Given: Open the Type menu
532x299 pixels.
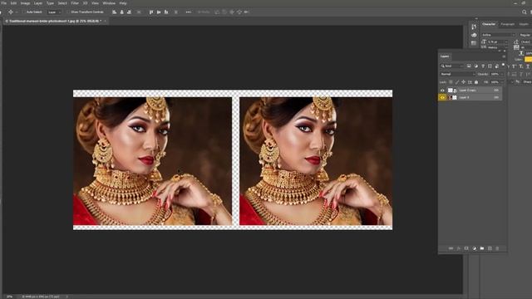Looking at the screenshot, I should click(x=50, y=3).
